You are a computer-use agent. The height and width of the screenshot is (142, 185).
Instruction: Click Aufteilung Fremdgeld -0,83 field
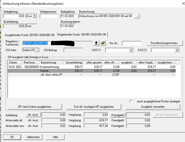(x=138, y=115)
